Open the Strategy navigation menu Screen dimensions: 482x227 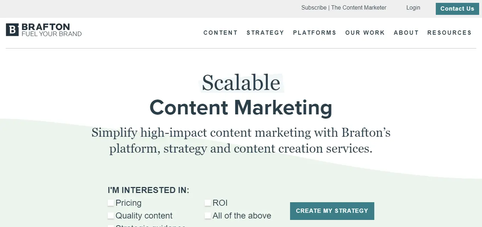tap(265, 33)
